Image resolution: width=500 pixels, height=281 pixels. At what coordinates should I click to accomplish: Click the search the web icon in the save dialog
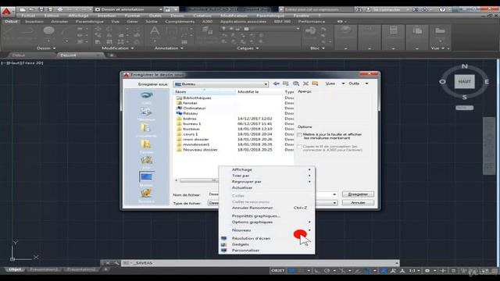296,84
